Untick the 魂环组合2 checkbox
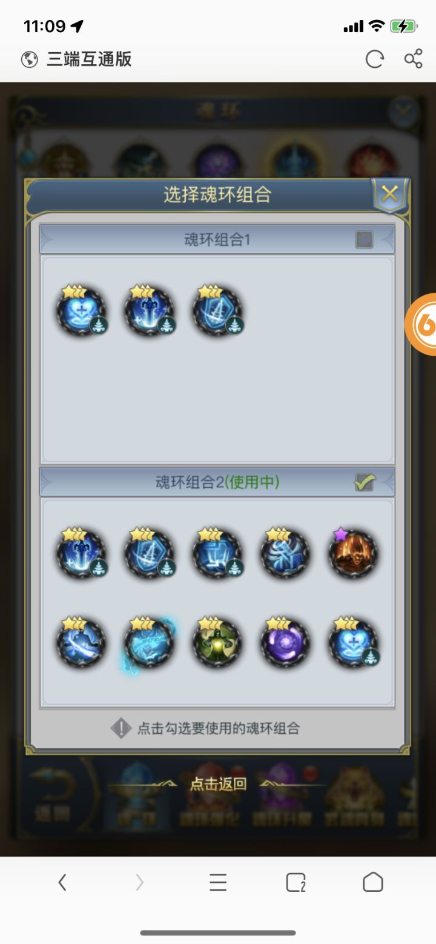Screen dimensions: 436x944 [x=364, y=482]
